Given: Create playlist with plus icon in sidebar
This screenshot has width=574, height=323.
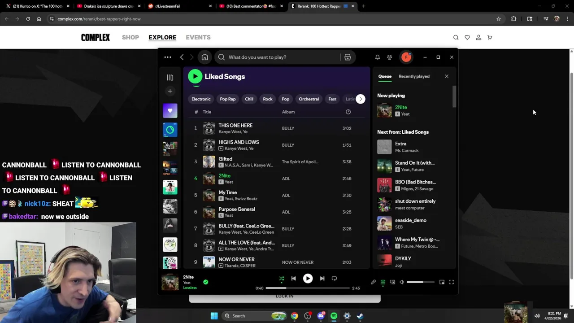Looking at the screenshot, I should tap(170, 92).
